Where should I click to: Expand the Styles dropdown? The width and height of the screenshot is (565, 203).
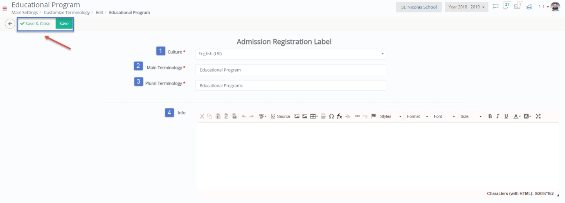pyautogui.click(x=391, y=116)
